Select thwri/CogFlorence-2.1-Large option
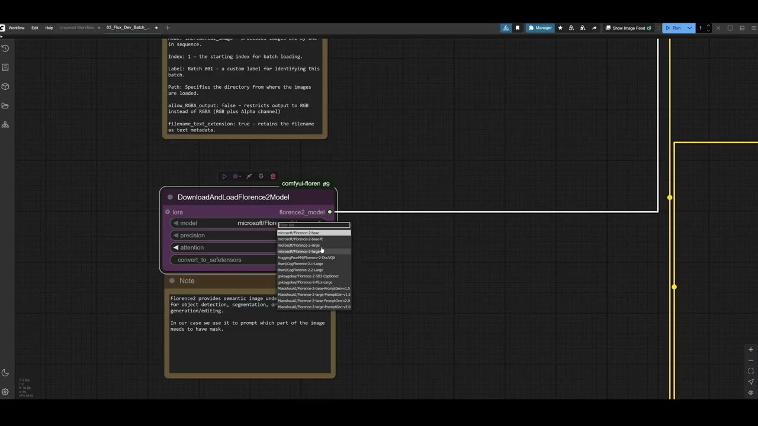This screenshot has height=426, width=758. point(314,264)
